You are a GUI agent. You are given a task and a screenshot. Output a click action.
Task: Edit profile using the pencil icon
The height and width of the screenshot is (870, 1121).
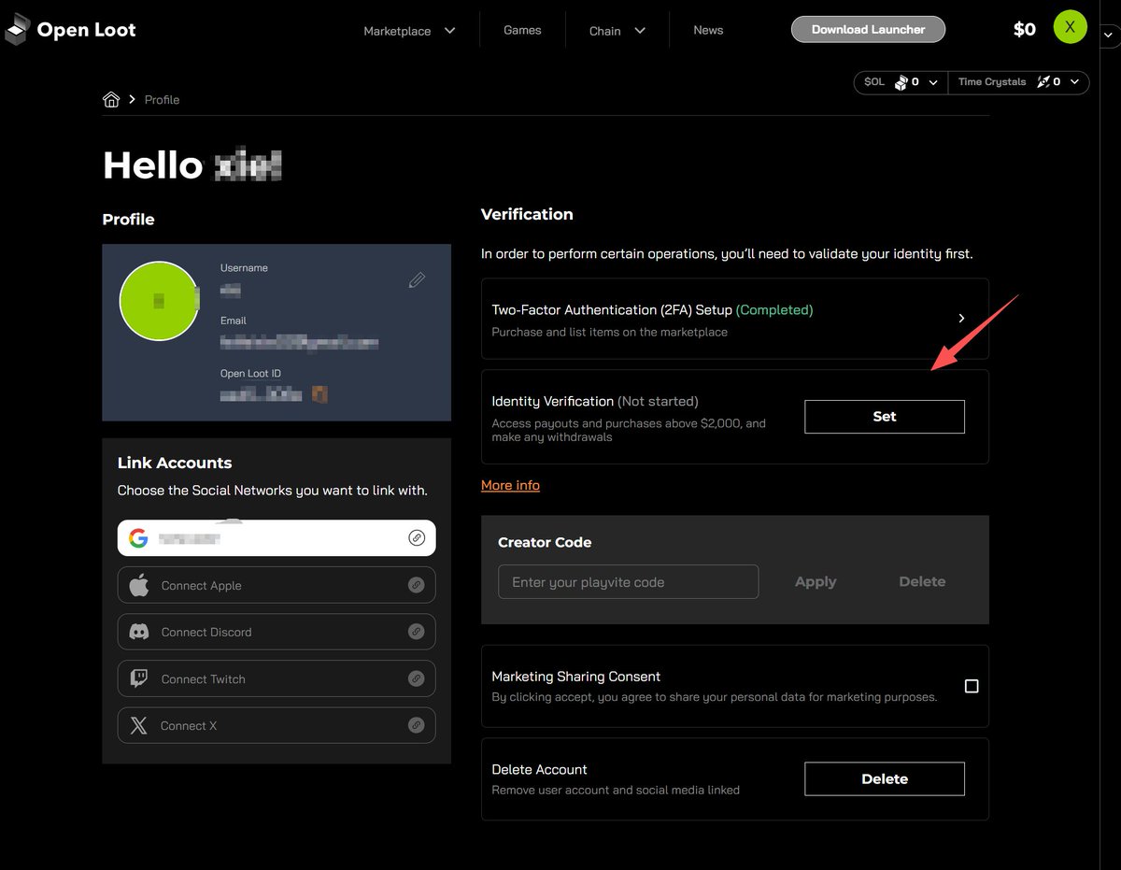417,279
